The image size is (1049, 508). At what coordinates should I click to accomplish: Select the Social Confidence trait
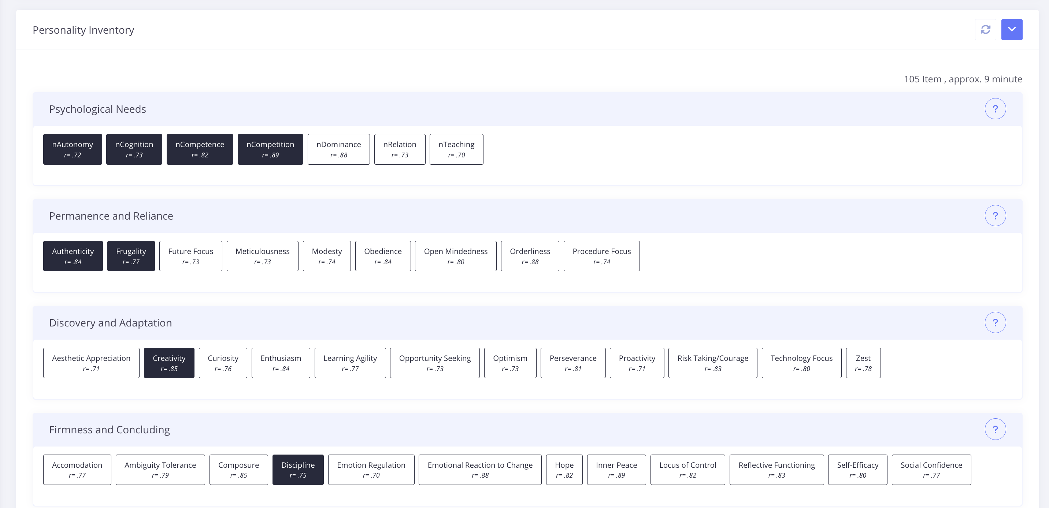(931, 470)
